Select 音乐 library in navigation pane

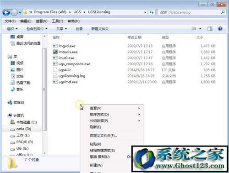[x=17, y=89]
